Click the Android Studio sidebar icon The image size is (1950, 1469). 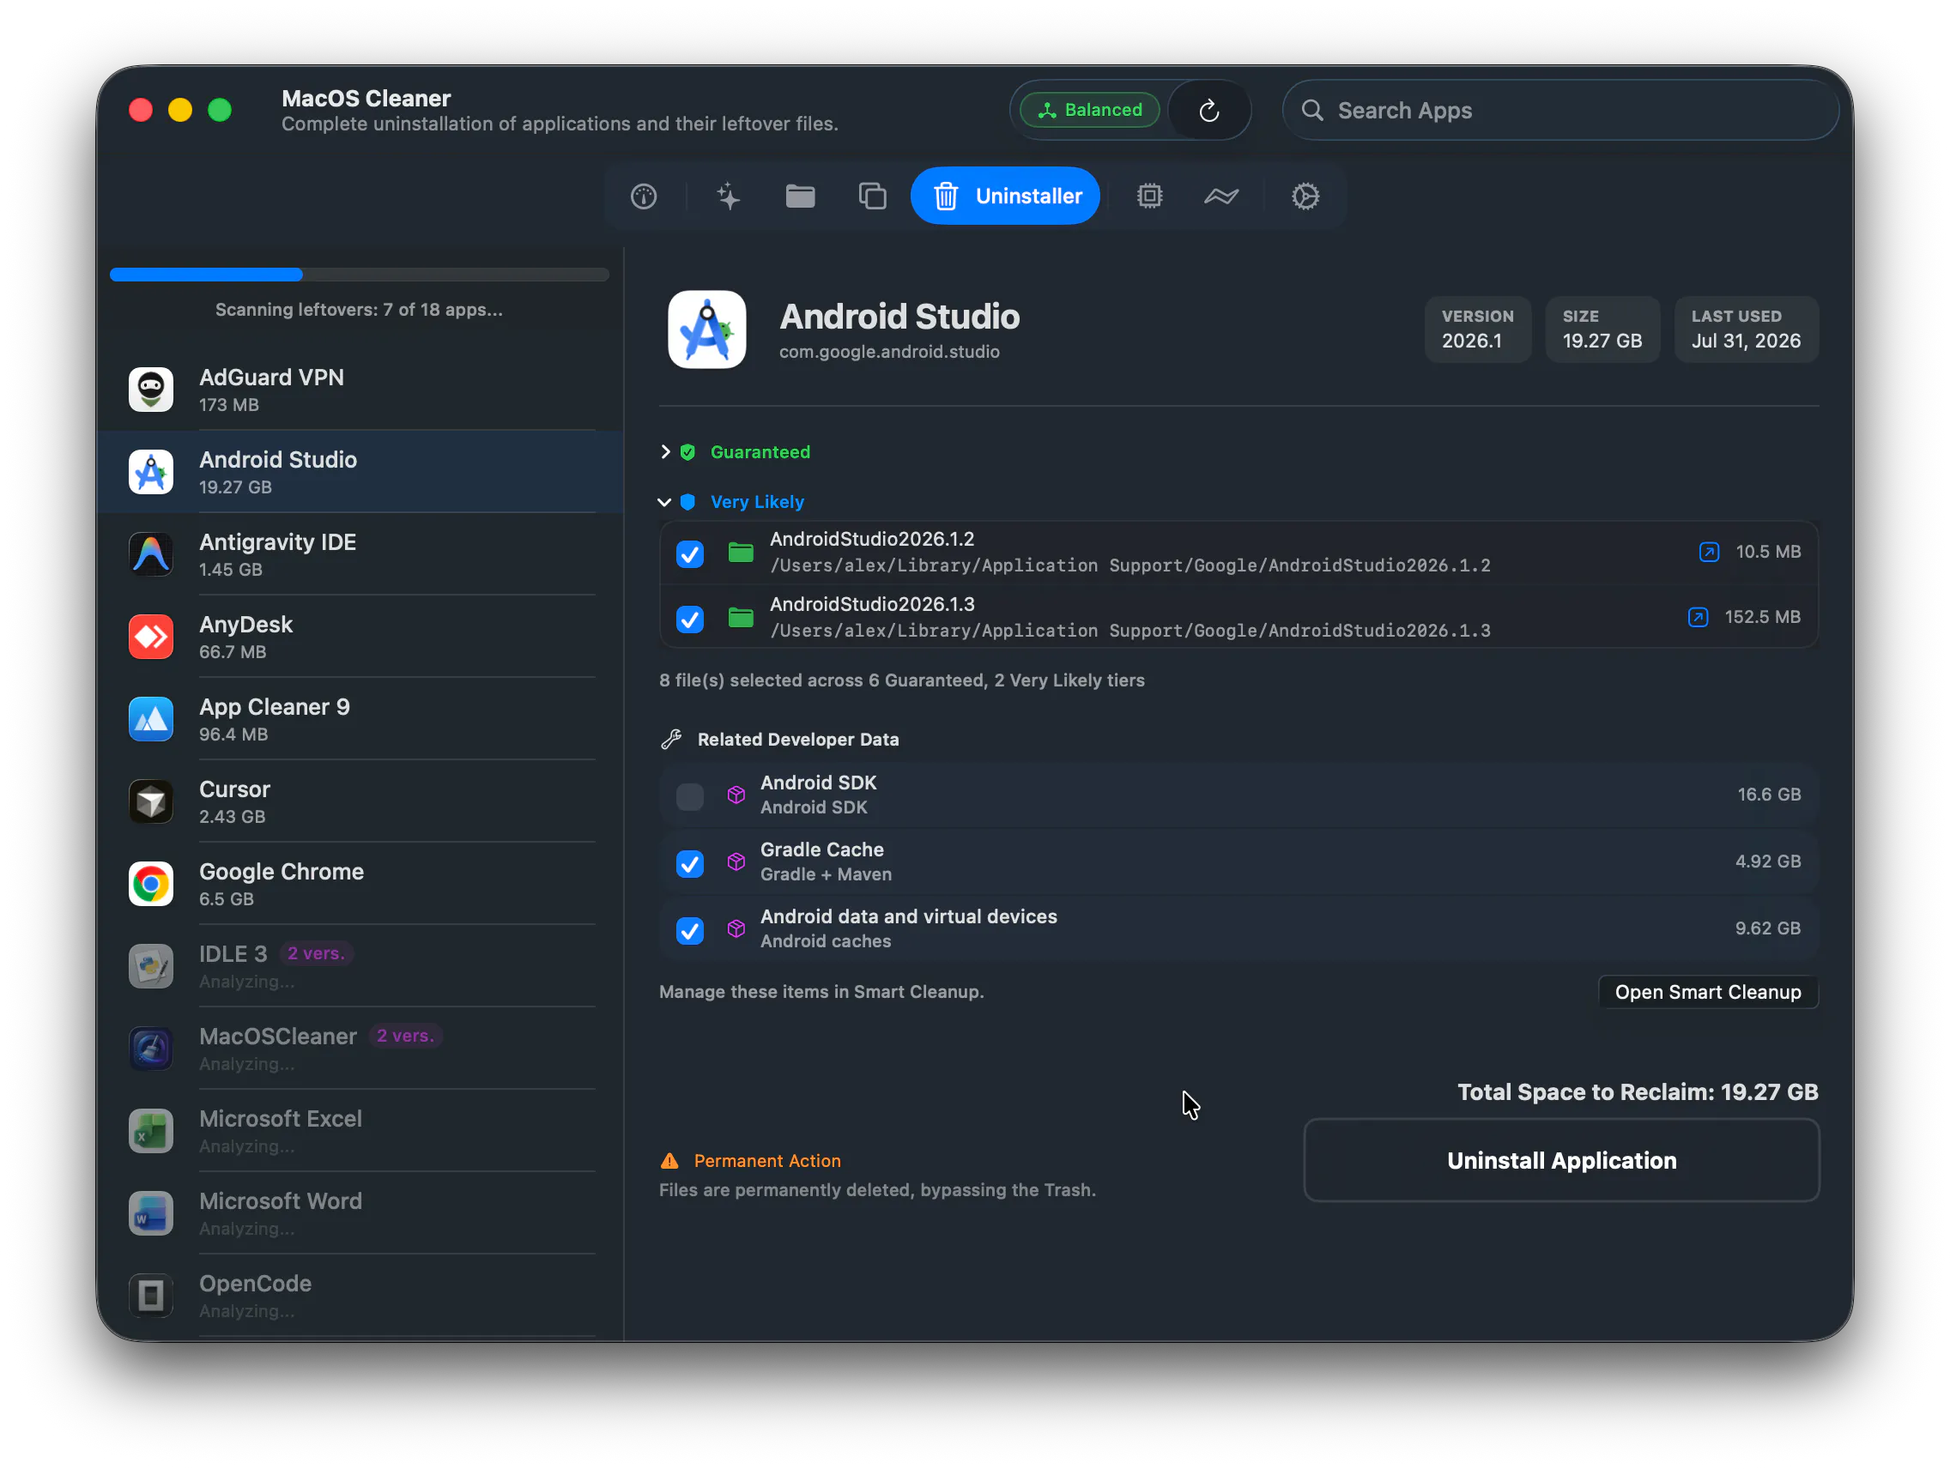pos(151,472)
